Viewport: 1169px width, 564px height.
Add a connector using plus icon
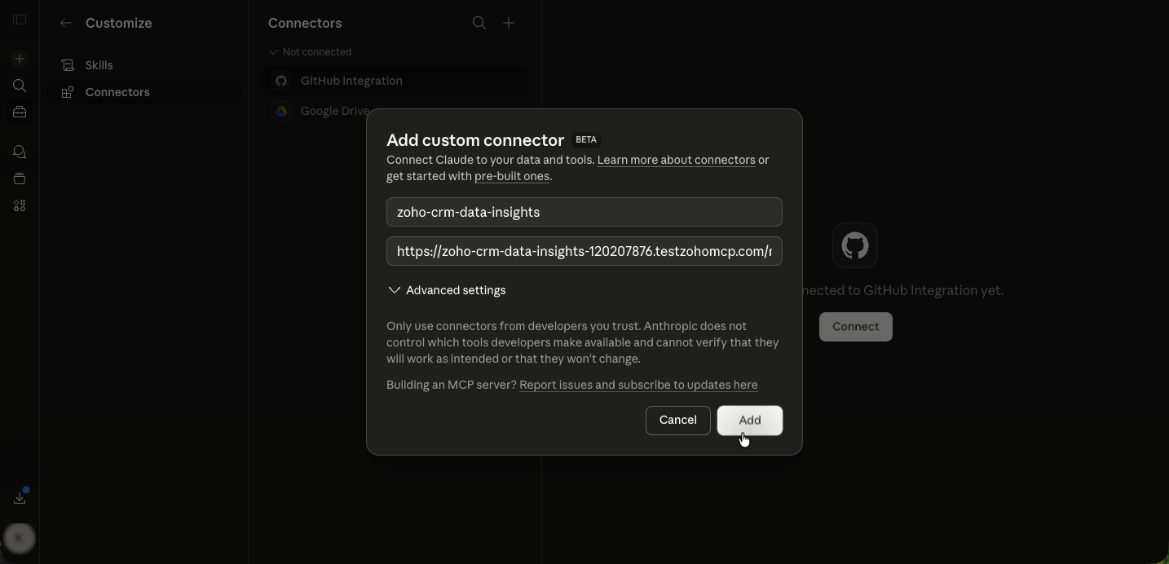pyautogui.click(x=509, y=23)
